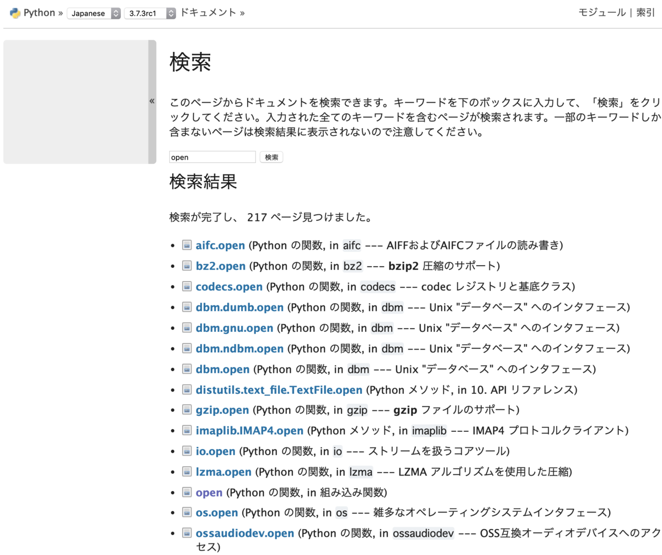
Task: Open the ossaudiodev.open search result
Action: pos(245,534)
